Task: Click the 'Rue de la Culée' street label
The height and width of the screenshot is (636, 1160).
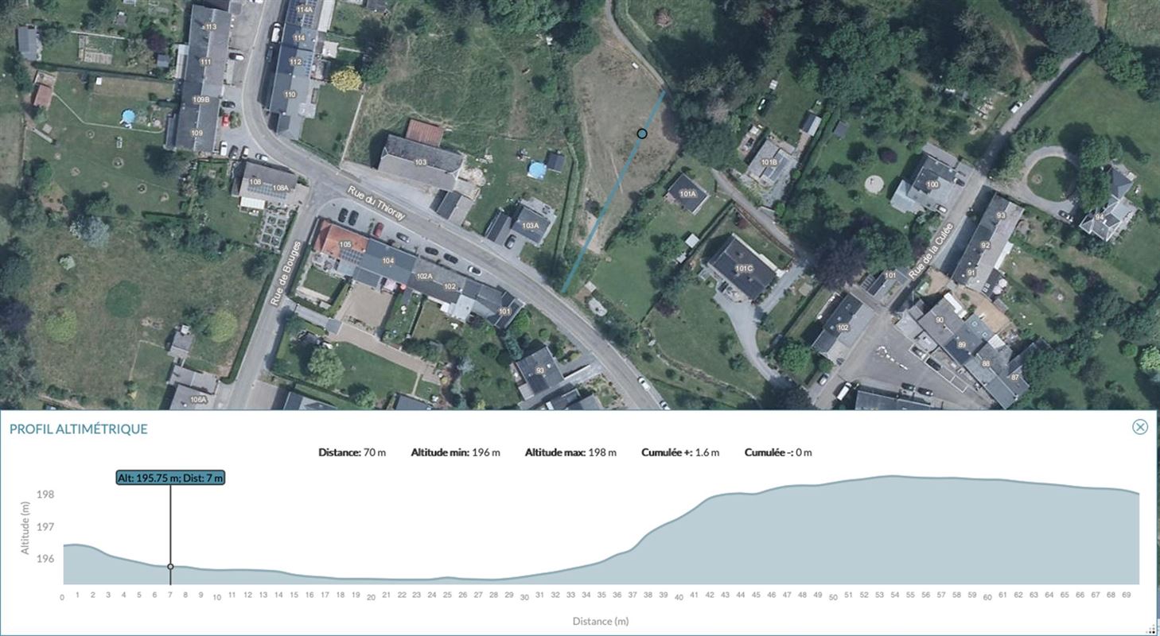Action: tap(929, 250)
